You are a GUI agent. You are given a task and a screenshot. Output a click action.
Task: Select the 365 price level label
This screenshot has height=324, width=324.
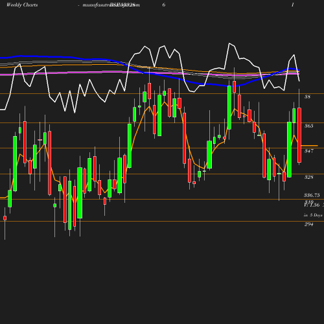(x=308, y=126)
